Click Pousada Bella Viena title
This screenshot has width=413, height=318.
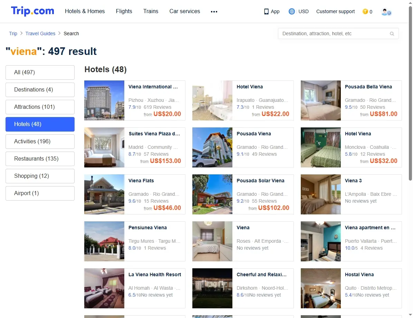coord(368,87)
